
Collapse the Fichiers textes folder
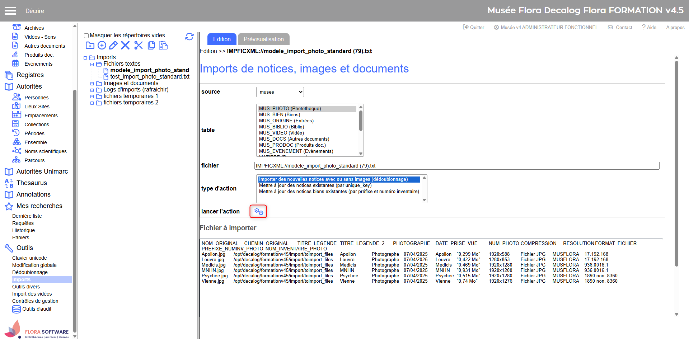click(x=92, y=64)
